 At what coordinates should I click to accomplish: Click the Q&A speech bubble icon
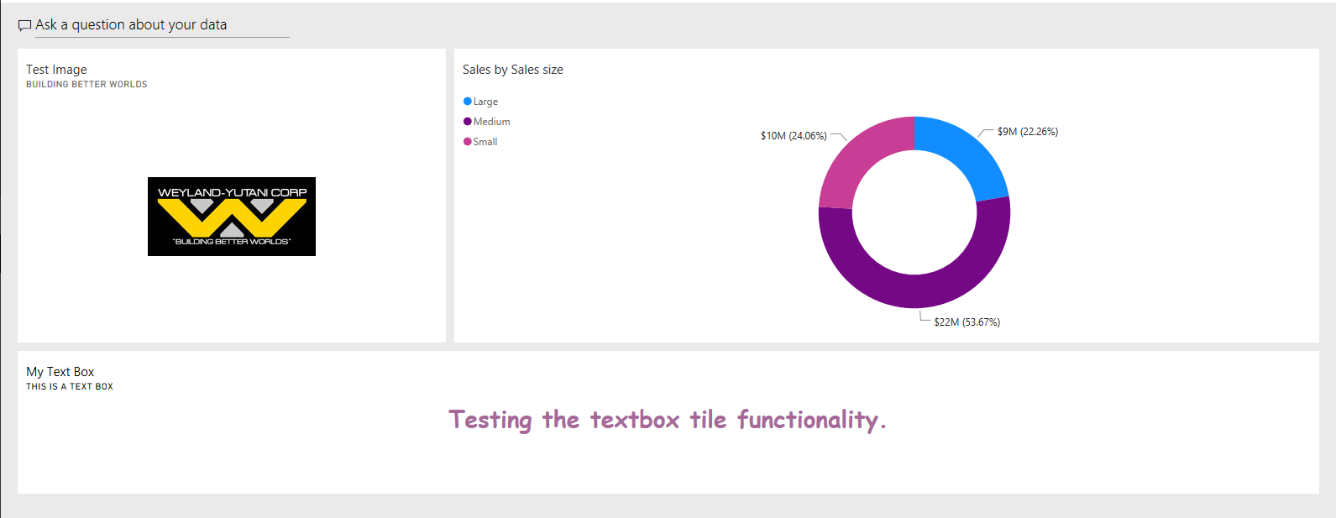(24, 25)
